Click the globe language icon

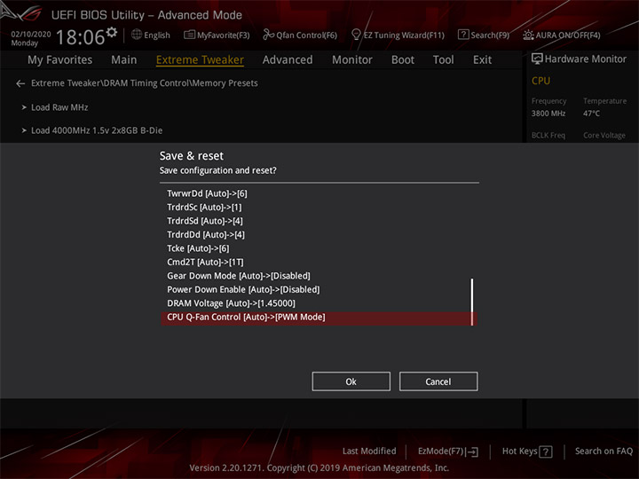coord(137,35)
